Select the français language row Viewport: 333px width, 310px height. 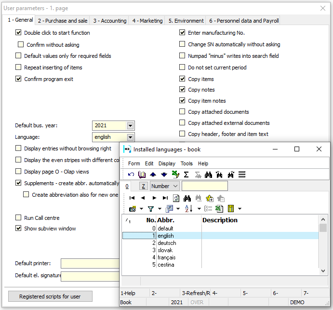[x=220, y=257]
